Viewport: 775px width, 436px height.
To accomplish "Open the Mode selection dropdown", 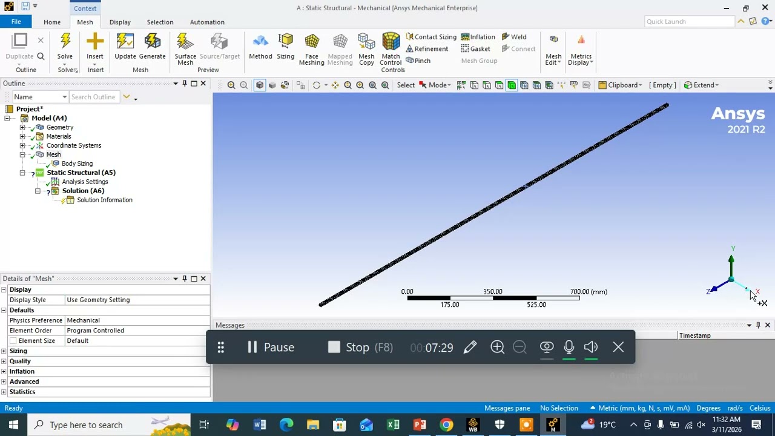I will click(x=435, y=85).
